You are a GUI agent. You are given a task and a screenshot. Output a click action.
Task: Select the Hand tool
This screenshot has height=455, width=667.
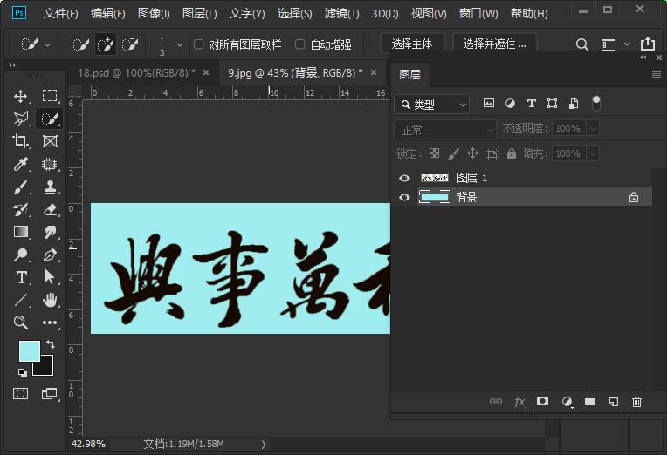click(50, 300)
